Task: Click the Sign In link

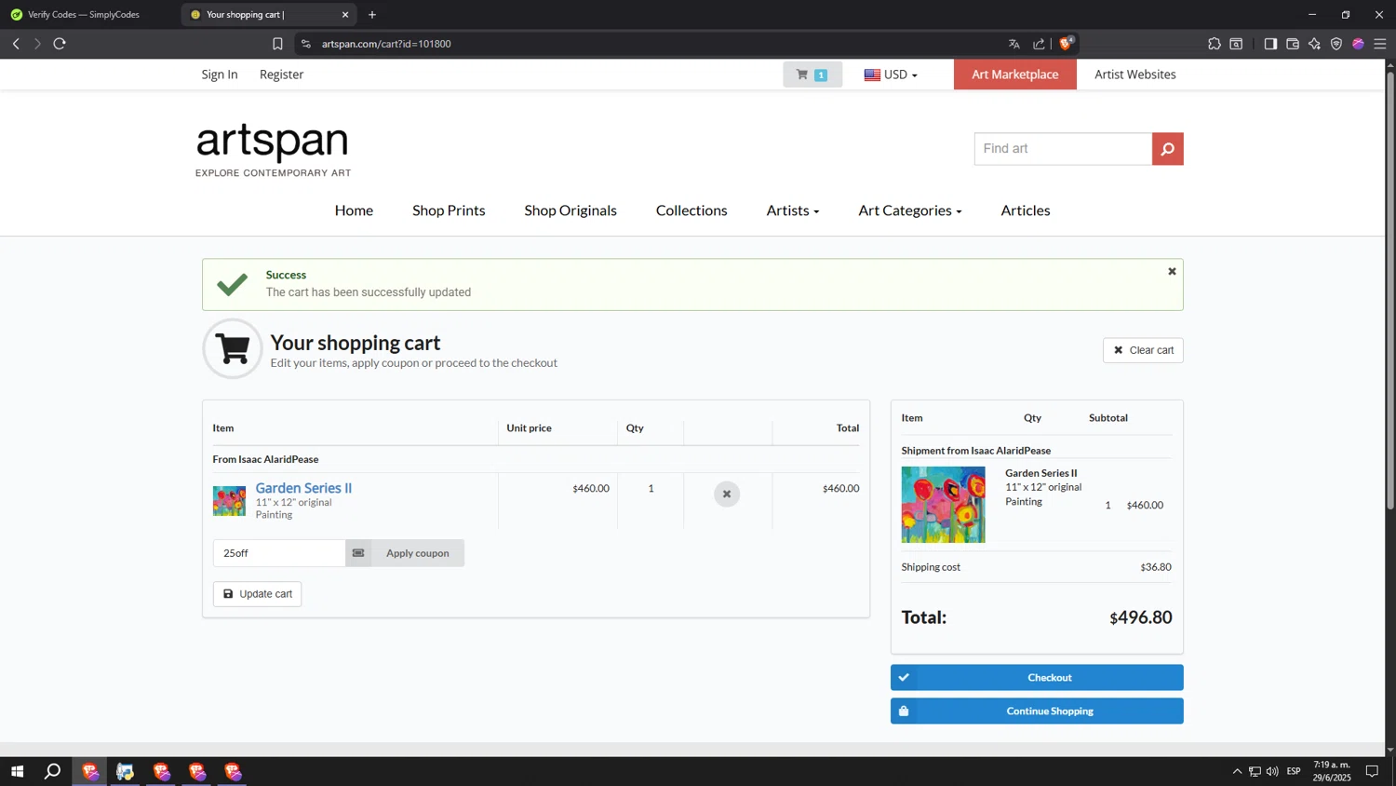Action: (220, 75)
